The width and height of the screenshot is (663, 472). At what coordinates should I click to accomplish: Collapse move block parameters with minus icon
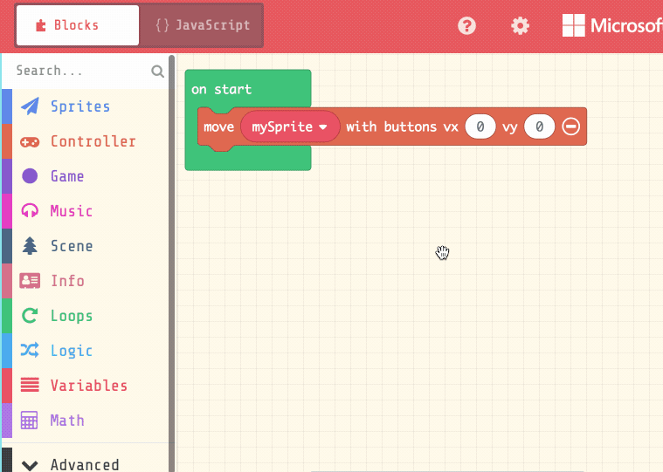click(570, 127)
